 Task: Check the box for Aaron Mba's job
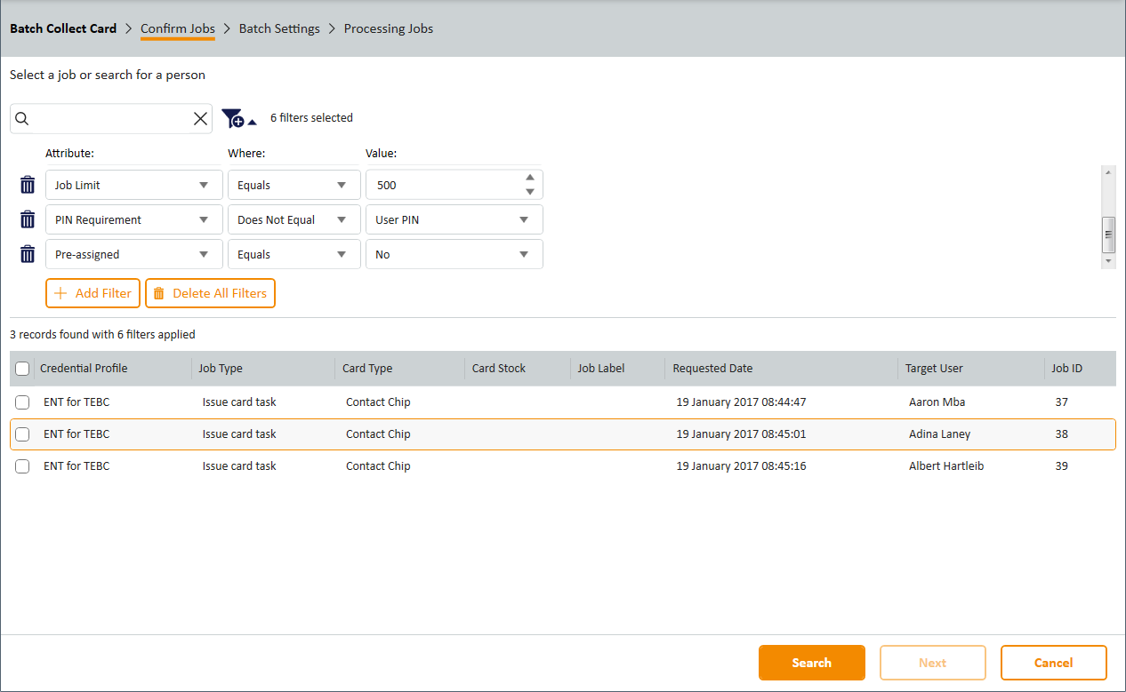click(22, 402)
